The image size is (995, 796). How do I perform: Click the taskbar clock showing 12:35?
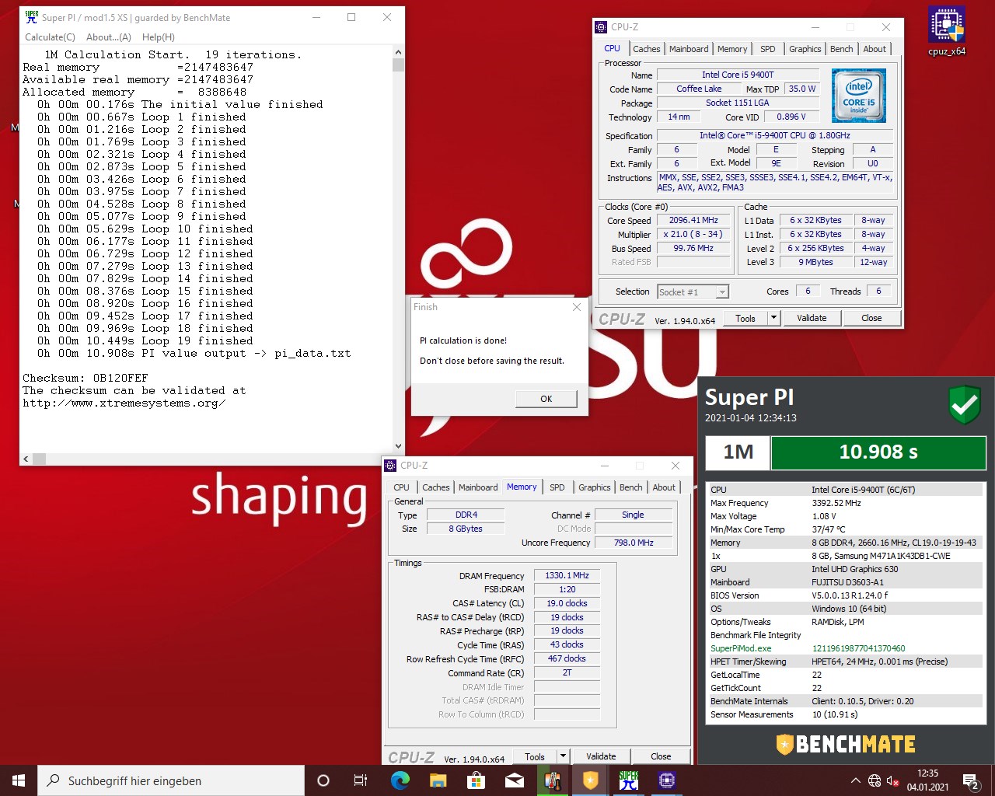coord(927,780)
